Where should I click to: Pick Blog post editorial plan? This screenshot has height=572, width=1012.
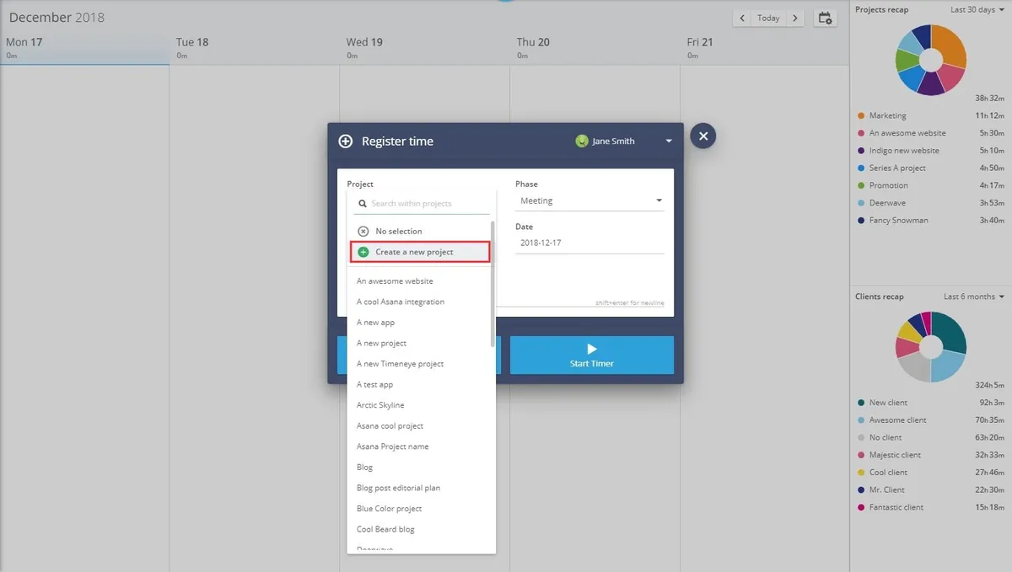(398, 488)
